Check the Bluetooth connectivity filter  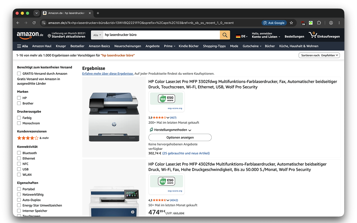point(19,153)
